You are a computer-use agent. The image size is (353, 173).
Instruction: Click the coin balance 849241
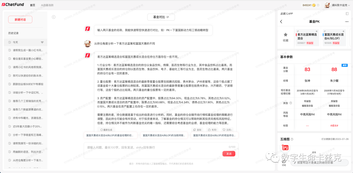click(x=307, y=5)
